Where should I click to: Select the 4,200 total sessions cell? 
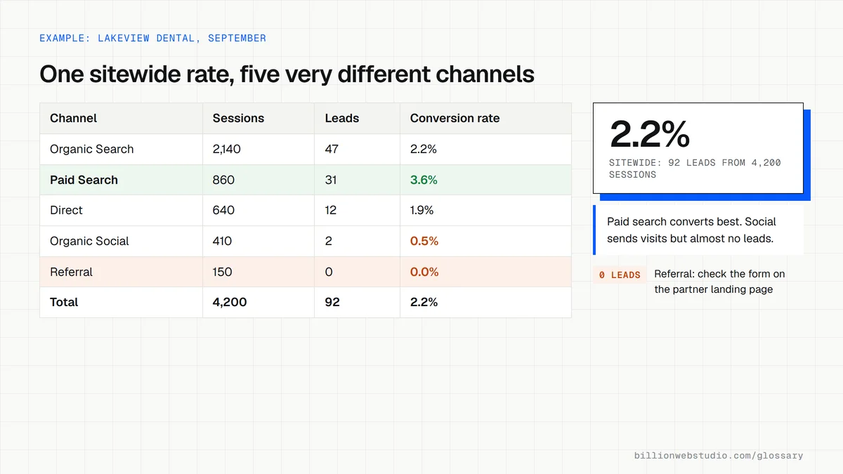coord(259,302)
